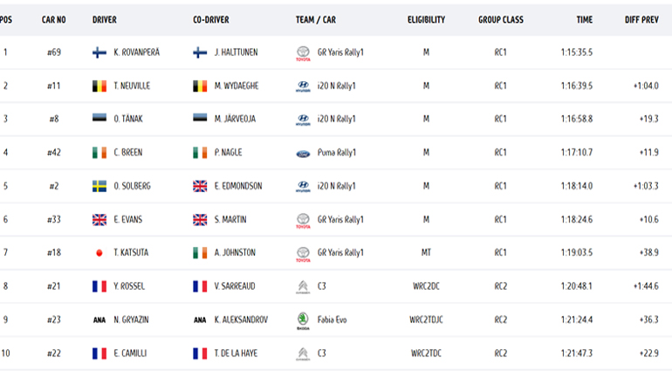Click Estonia flag beside M. Järveoja

(200, 120)
